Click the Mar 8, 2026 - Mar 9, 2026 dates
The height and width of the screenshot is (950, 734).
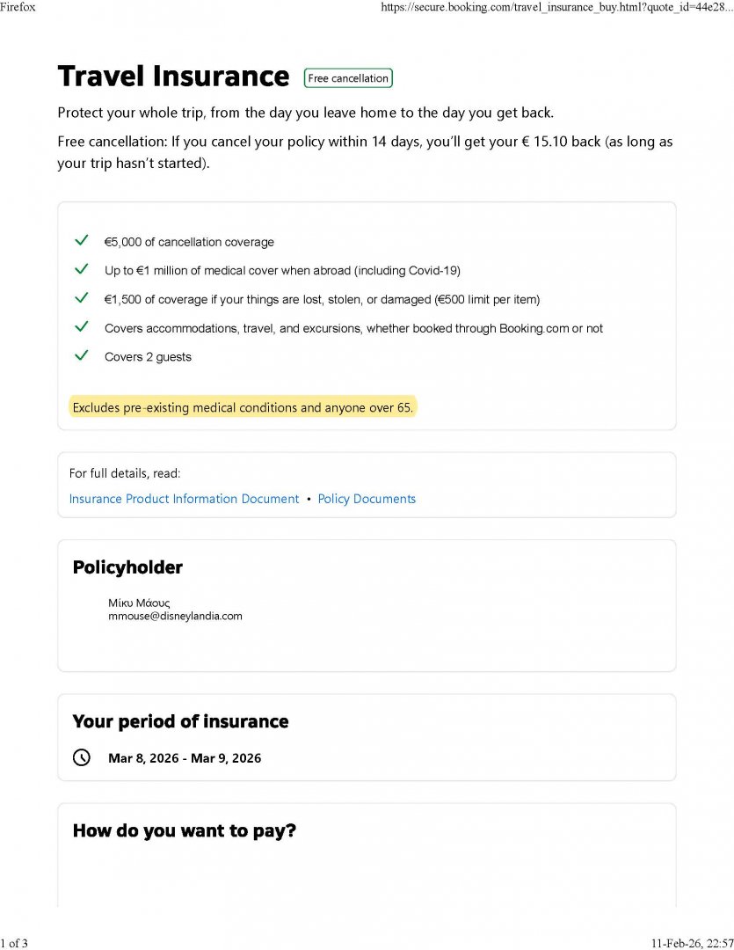185,758
